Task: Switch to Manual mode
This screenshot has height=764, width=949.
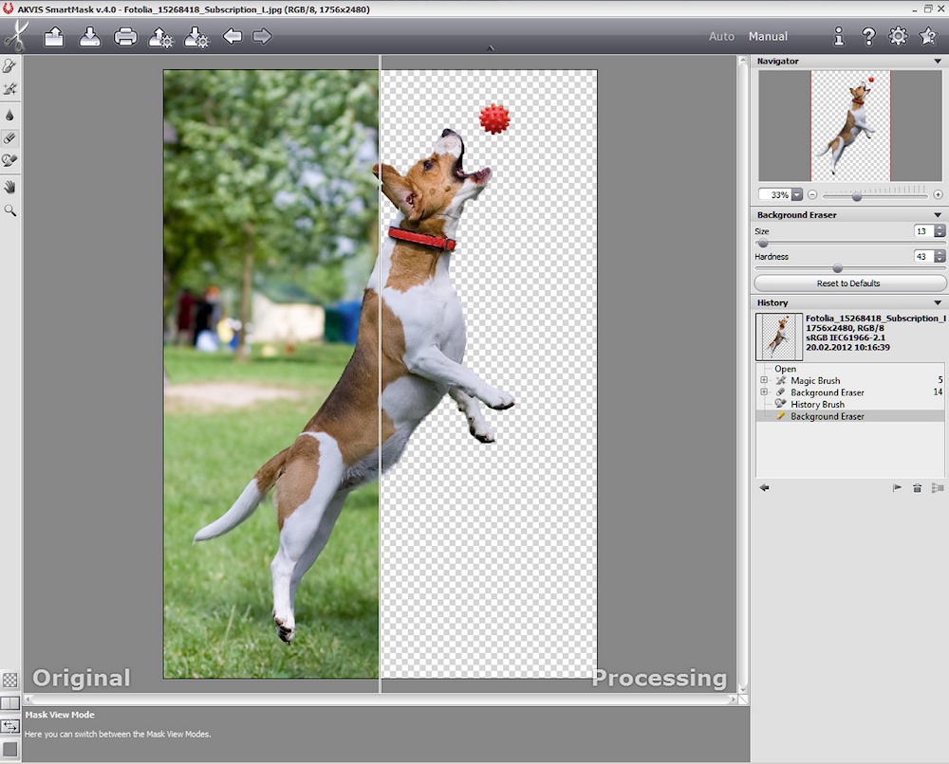Action: click(x=768, y=37)
